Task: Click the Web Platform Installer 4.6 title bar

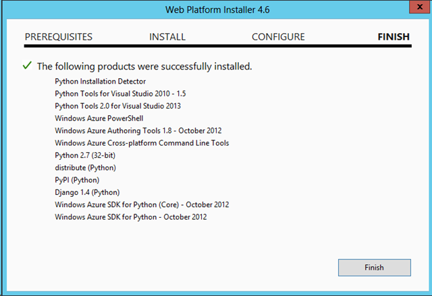Action: pyautogui.click(x=216, y=9)
